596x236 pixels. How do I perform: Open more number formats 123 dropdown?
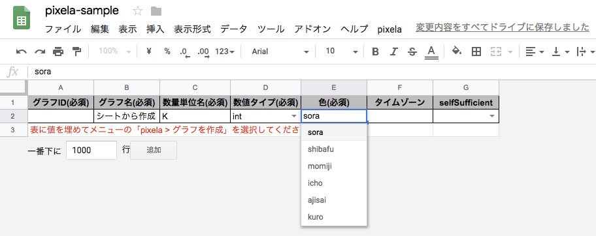click(x=225, y=52)
